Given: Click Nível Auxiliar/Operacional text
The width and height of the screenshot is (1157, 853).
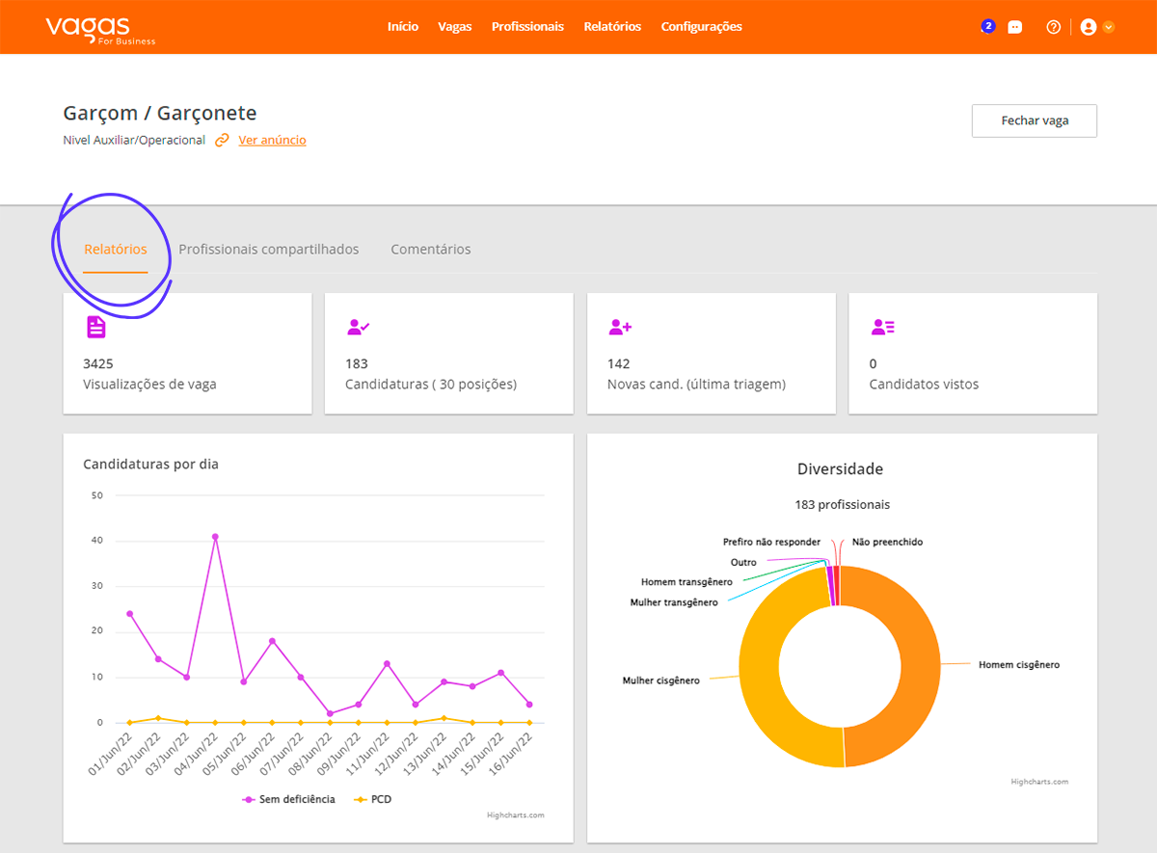Looking at the screenshot, I should (x=134, y=140).
